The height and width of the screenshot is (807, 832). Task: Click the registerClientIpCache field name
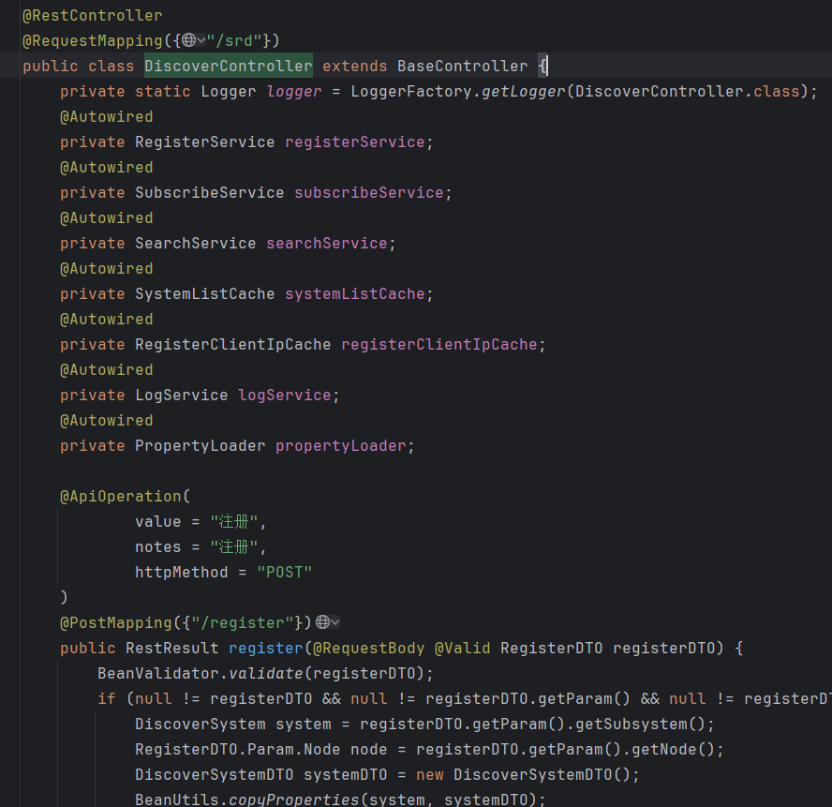(x=439, y=345)
